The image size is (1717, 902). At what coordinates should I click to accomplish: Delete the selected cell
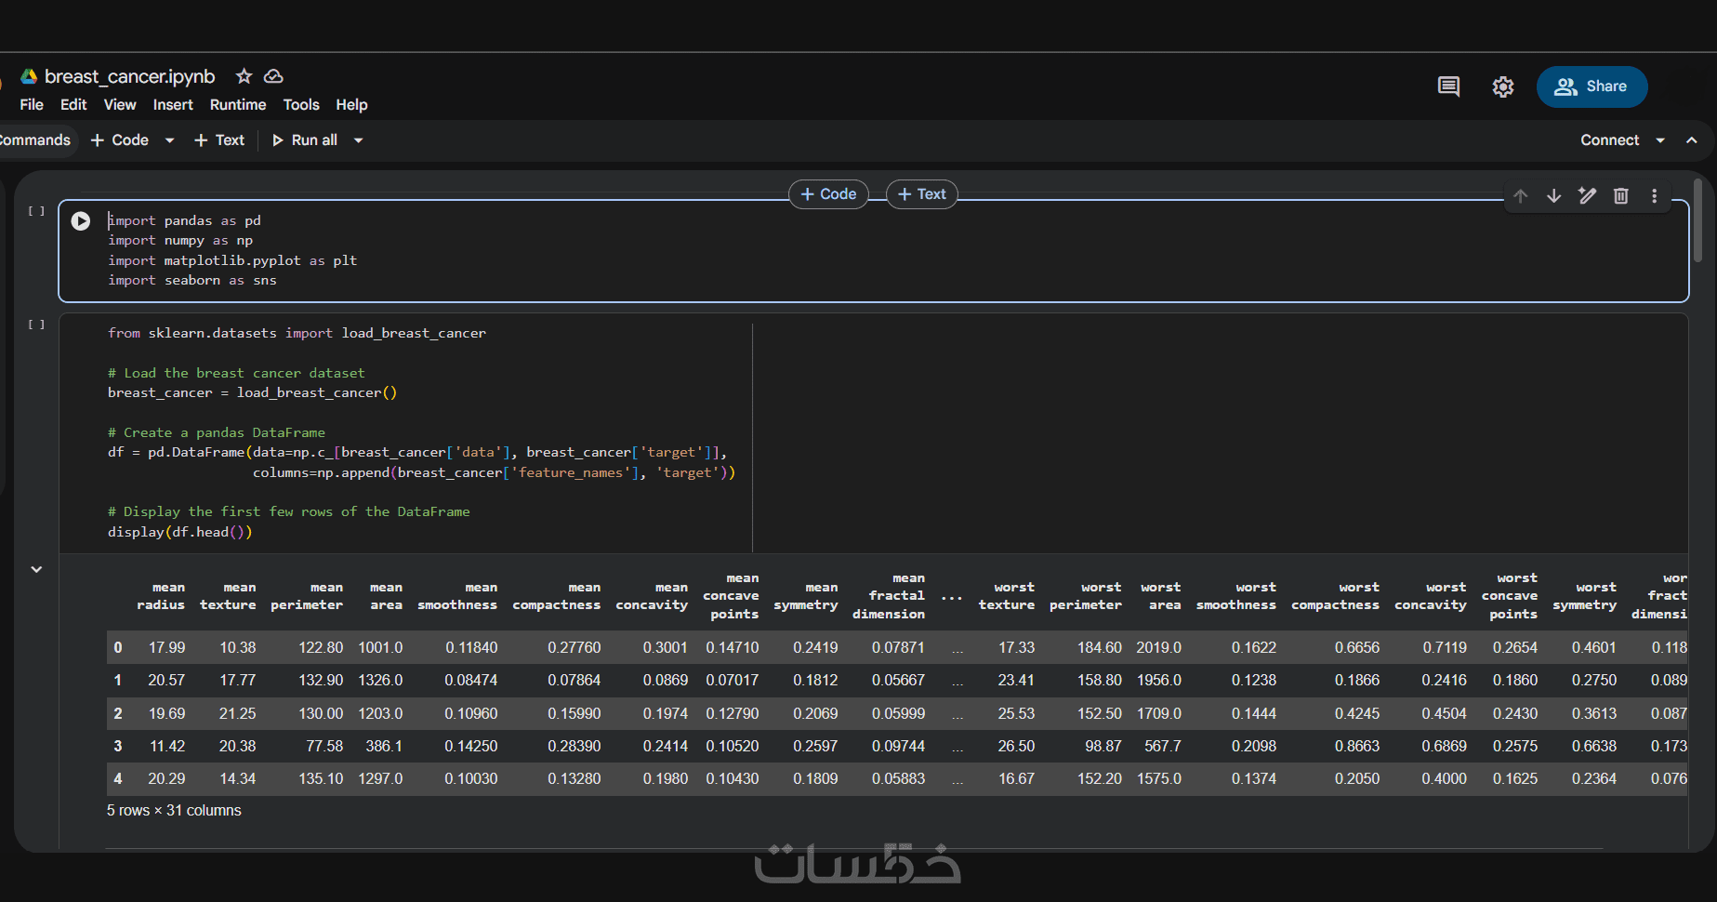[1621, 195]
